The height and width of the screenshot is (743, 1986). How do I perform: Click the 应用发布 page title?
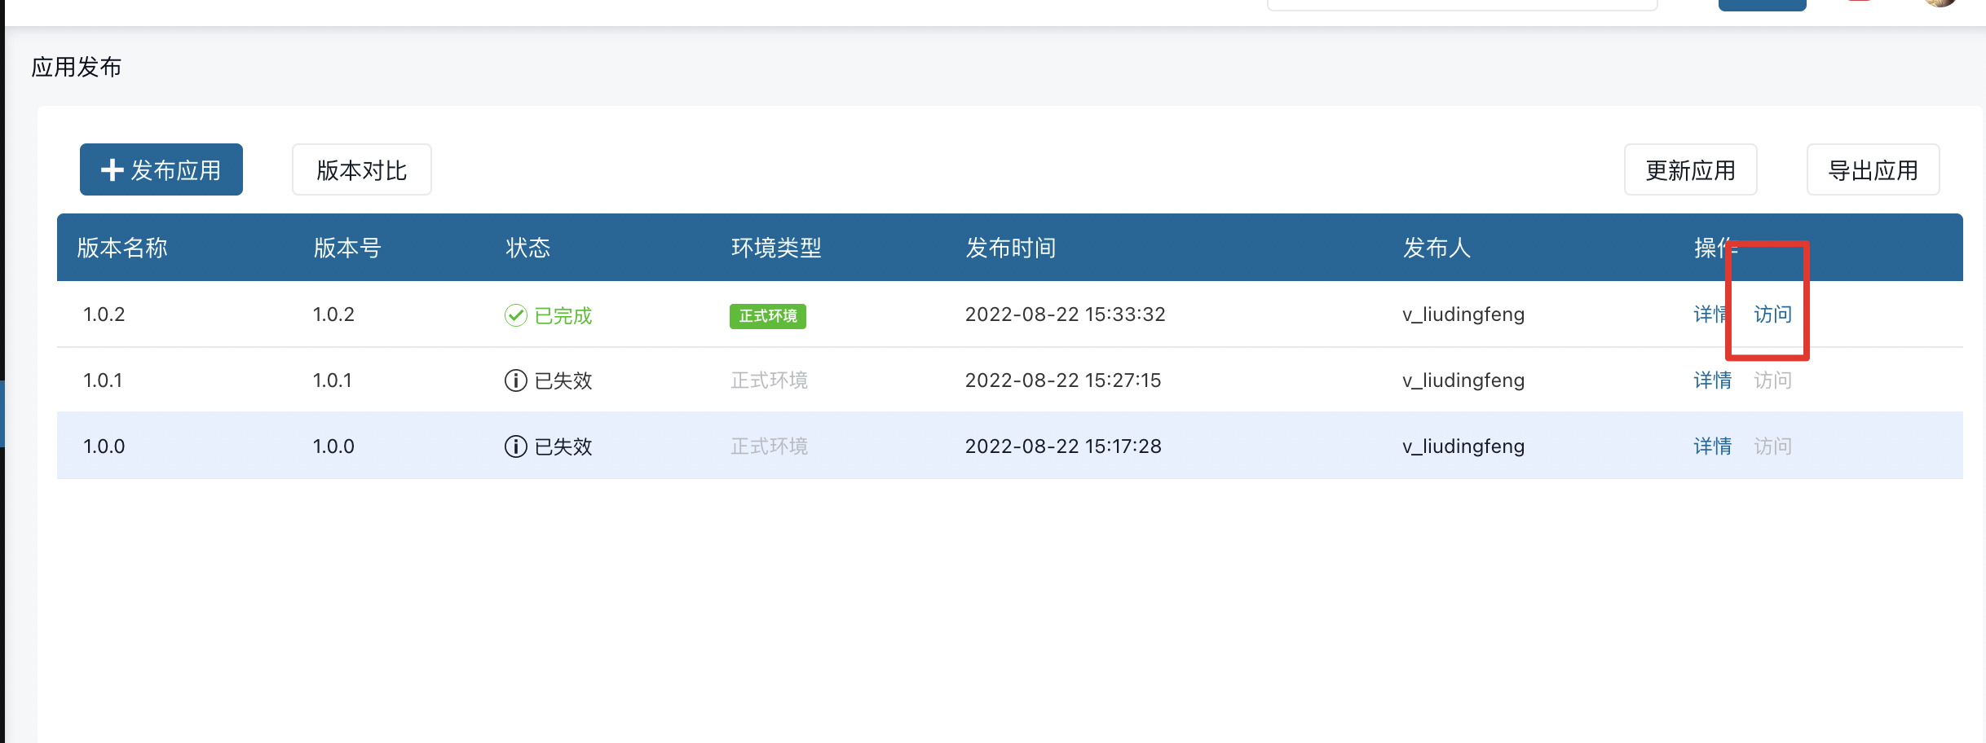click(77, 67)
